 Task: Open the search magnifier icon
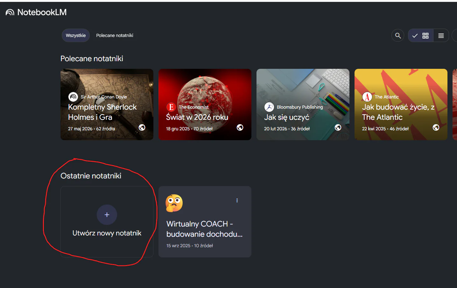[398, 35]
